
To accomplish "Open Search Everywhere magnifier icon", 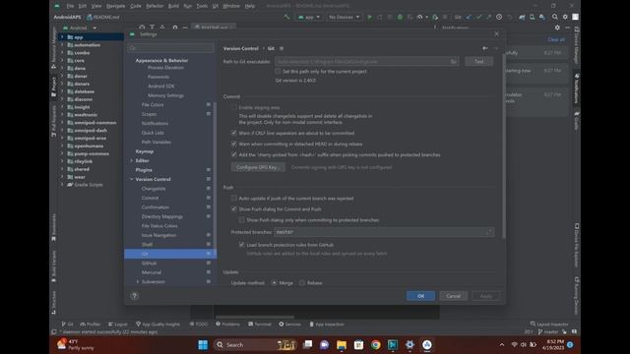I will [555, 17].
